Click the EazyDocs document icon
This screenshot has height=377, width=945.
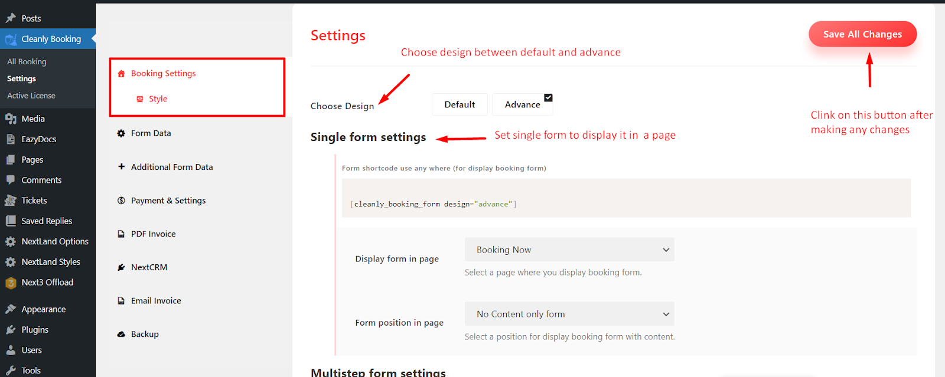11,139
